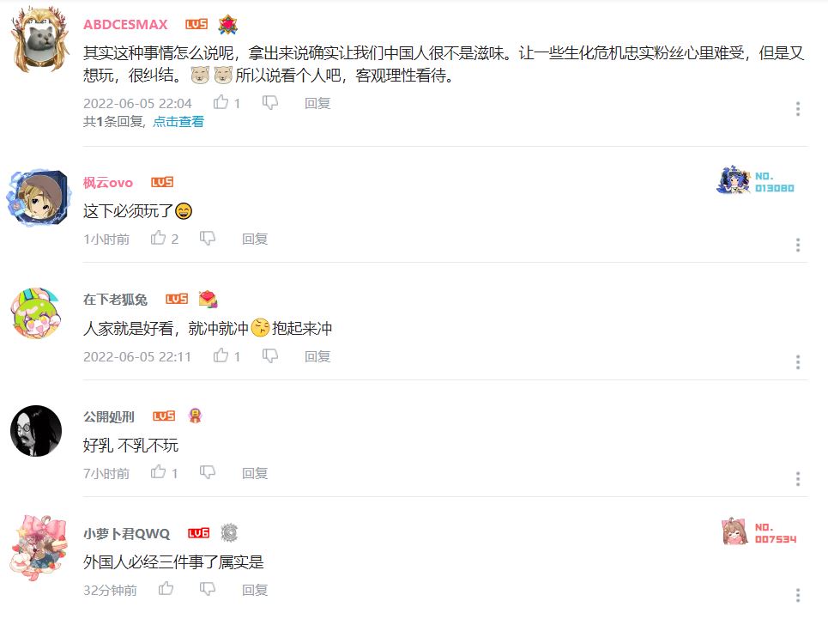Viewport: 828px width, 619px height.
Task: Dislike ABDCESMAX's comment with thumbs down
Action: point(269,103)
